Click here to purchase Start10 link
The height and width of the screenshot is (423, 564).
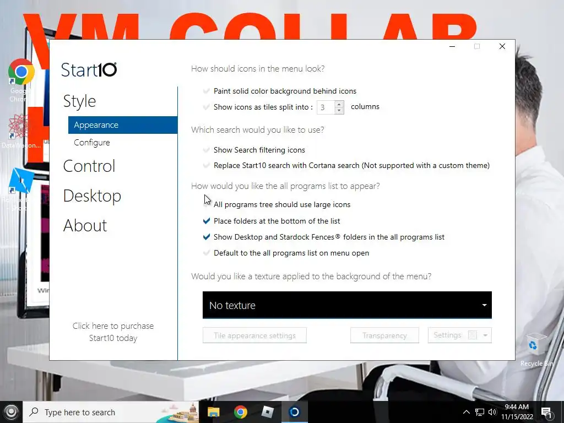click(113, 332)
